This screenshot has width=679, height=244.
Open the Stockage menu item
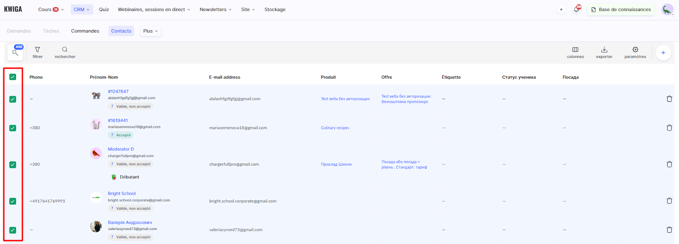(275, 9)
